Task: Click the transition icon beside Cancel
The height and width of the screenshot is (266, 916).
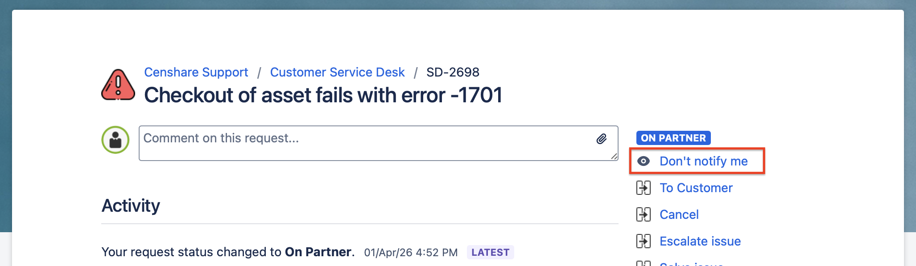Action: (644, 214)
